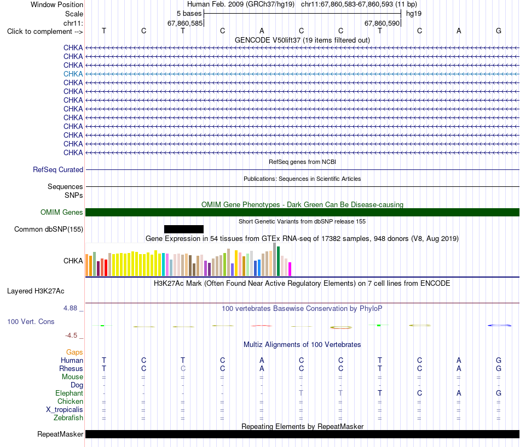Open the OMIM Gene Phenotypes track title
This screenshot has width=520, height=447.
302,204
